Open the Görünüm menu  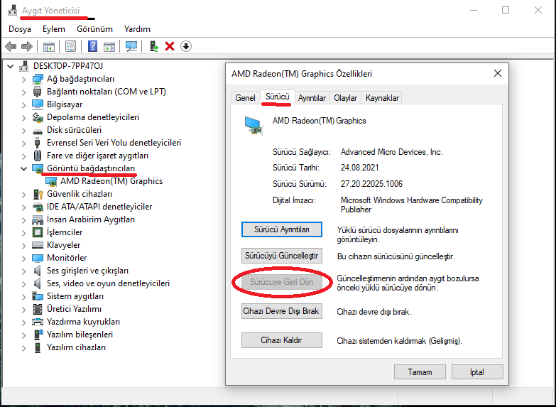point(94,29)
